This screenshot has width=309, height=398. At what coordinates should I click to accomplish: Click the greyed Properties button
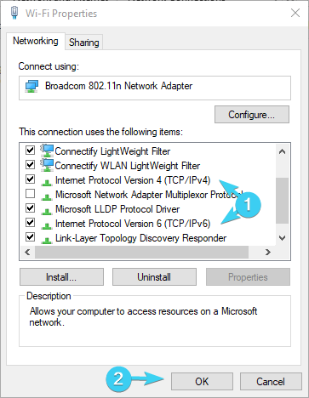[x=248, y=277]
